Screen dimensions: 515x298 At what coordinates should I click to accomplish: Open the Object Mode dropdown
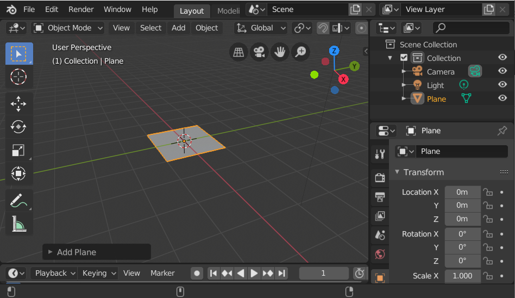click(x=68, y=28)
